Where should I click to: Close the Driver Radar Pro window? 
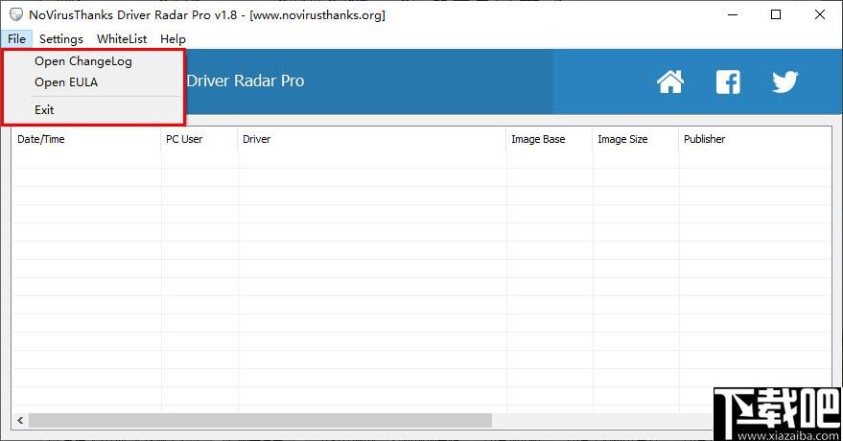[820, 14]
